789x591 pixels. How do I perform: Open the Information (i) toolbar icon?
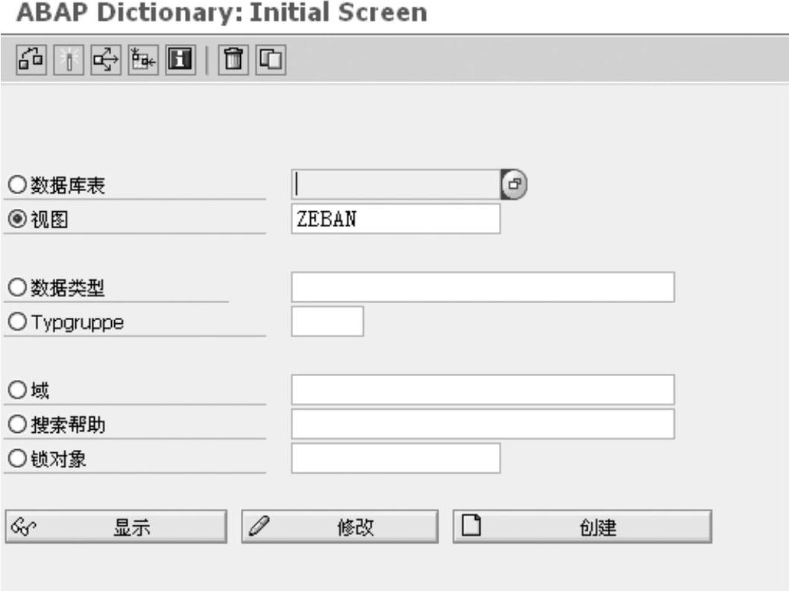point(180,60)
